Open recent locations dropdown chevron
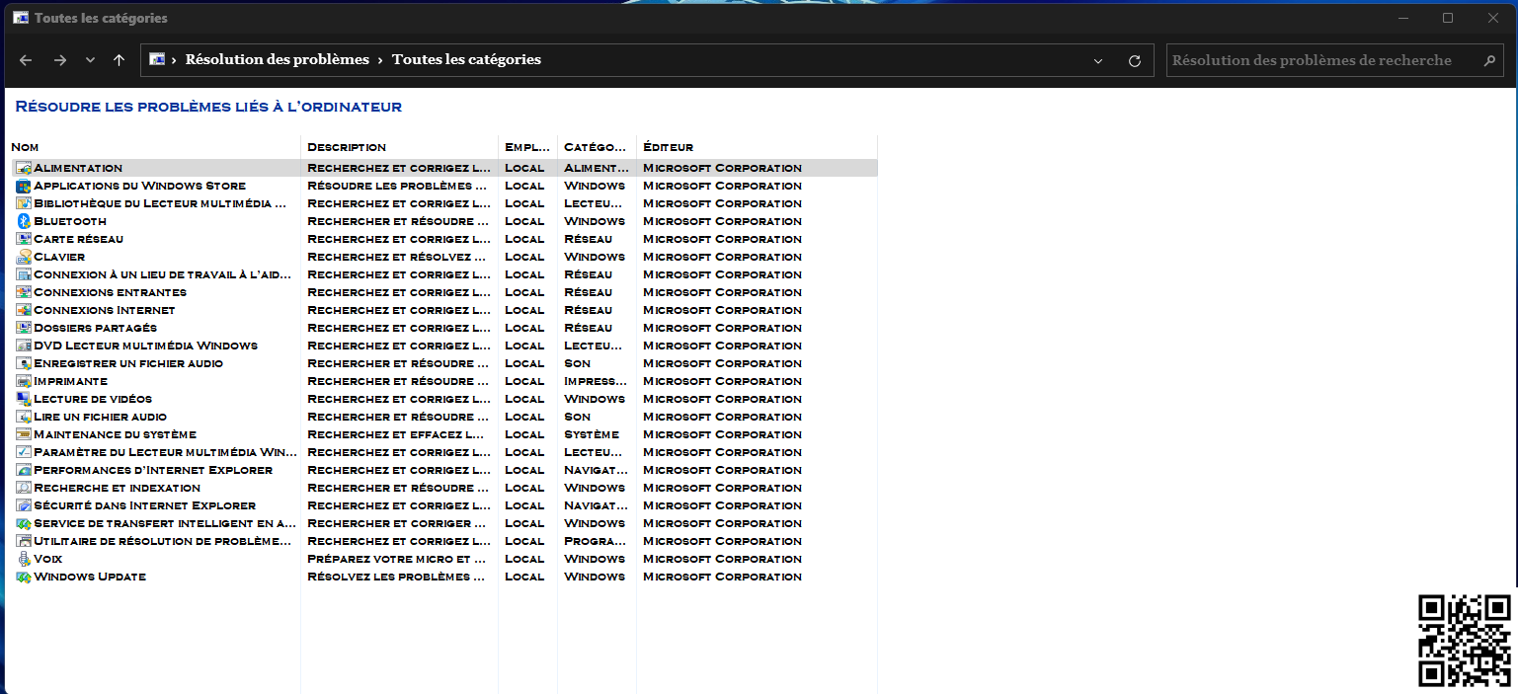 (90, 60)
